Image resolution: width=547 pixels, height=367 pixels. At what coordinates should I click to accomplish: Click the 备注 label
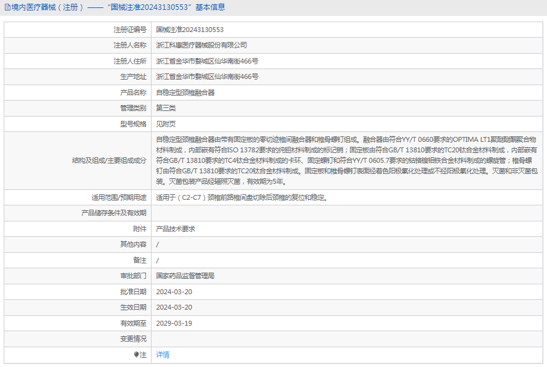click(x=140, y=260)
